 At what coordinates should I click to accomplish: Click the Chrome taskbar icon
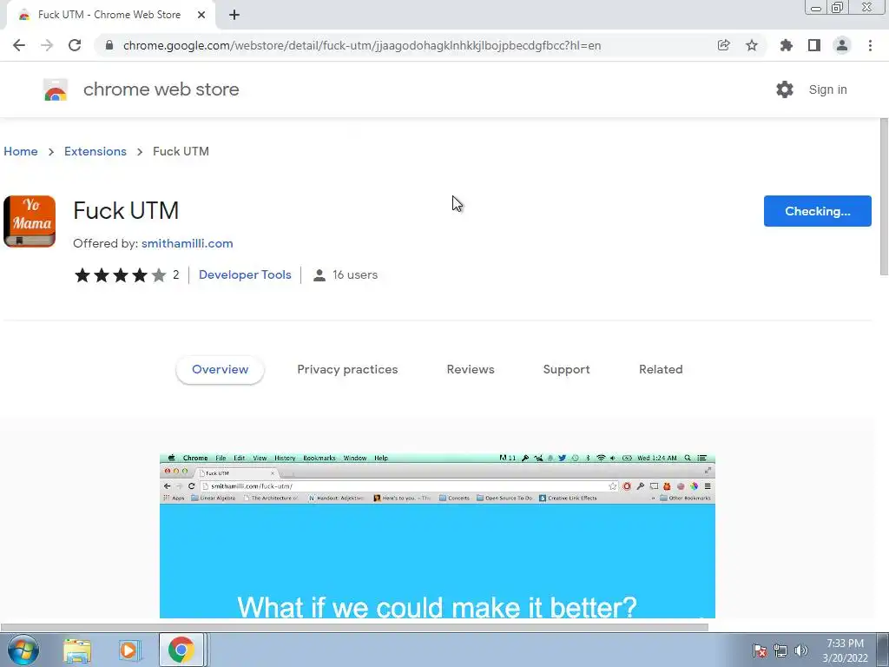pos(181,650)
